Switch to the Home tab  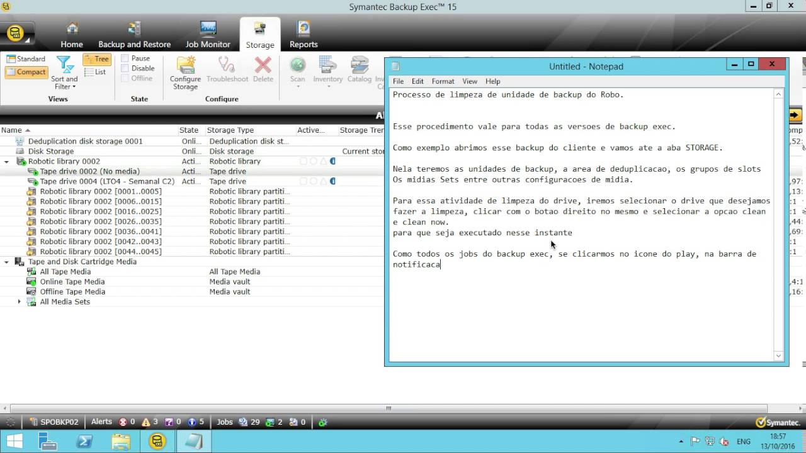[x=72, y=35]
